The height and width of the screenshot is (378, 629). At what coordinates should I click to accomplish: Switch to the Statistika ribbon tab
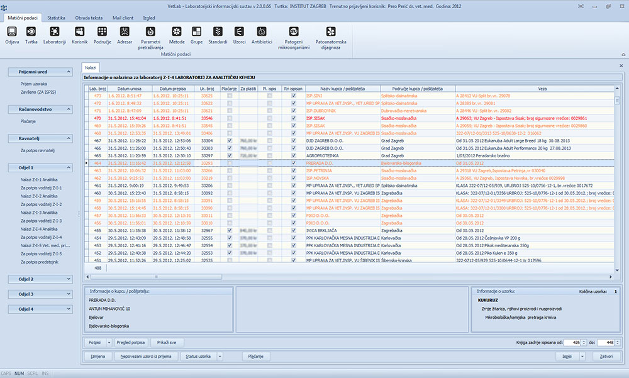(56, 18)
